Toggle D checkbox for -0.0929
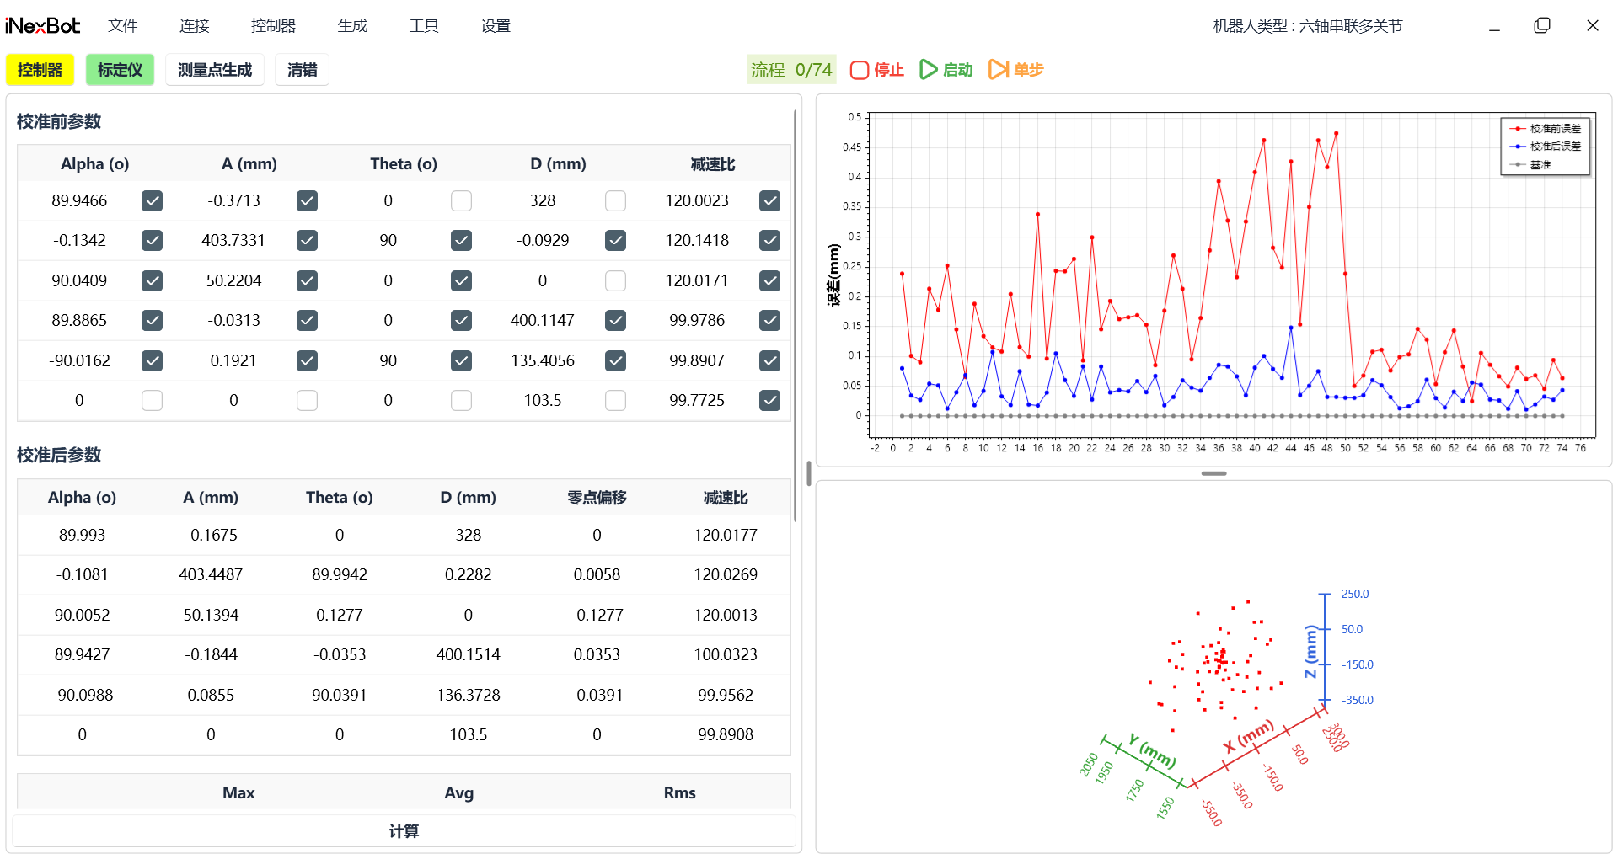1618x859 pixels. [x=616, y=241]
